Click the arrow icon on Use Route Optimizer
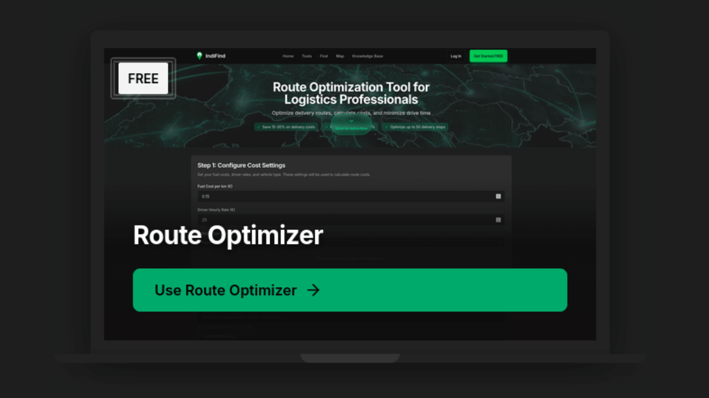709x398 pixels. coord(314,290)
